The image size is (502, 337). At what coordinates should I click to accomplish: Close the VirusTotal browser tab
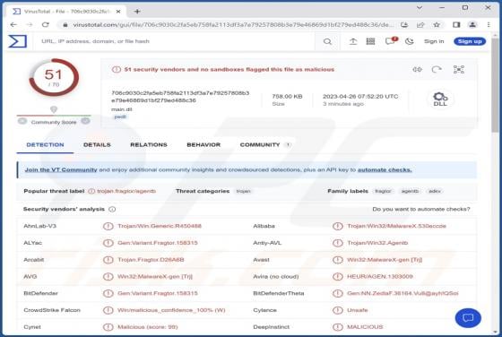click(x=118, y=12)
